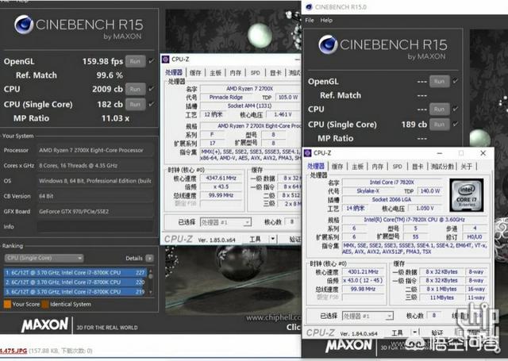508x361 pixels.
Task: Run OpenGL test in right Cinebench window
Action: [439, 81]
